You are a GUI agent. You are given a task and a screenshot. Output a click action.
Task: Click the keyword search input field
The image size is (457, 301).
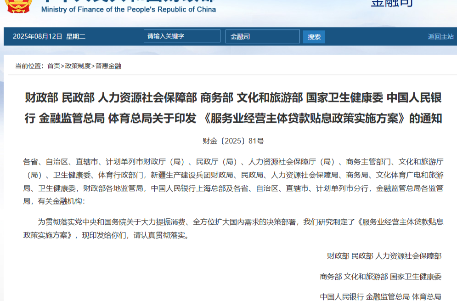(182, 36)
